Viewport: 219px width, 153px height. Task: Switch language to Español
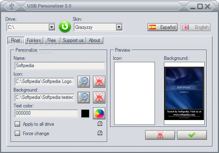(x=163, y=27)
